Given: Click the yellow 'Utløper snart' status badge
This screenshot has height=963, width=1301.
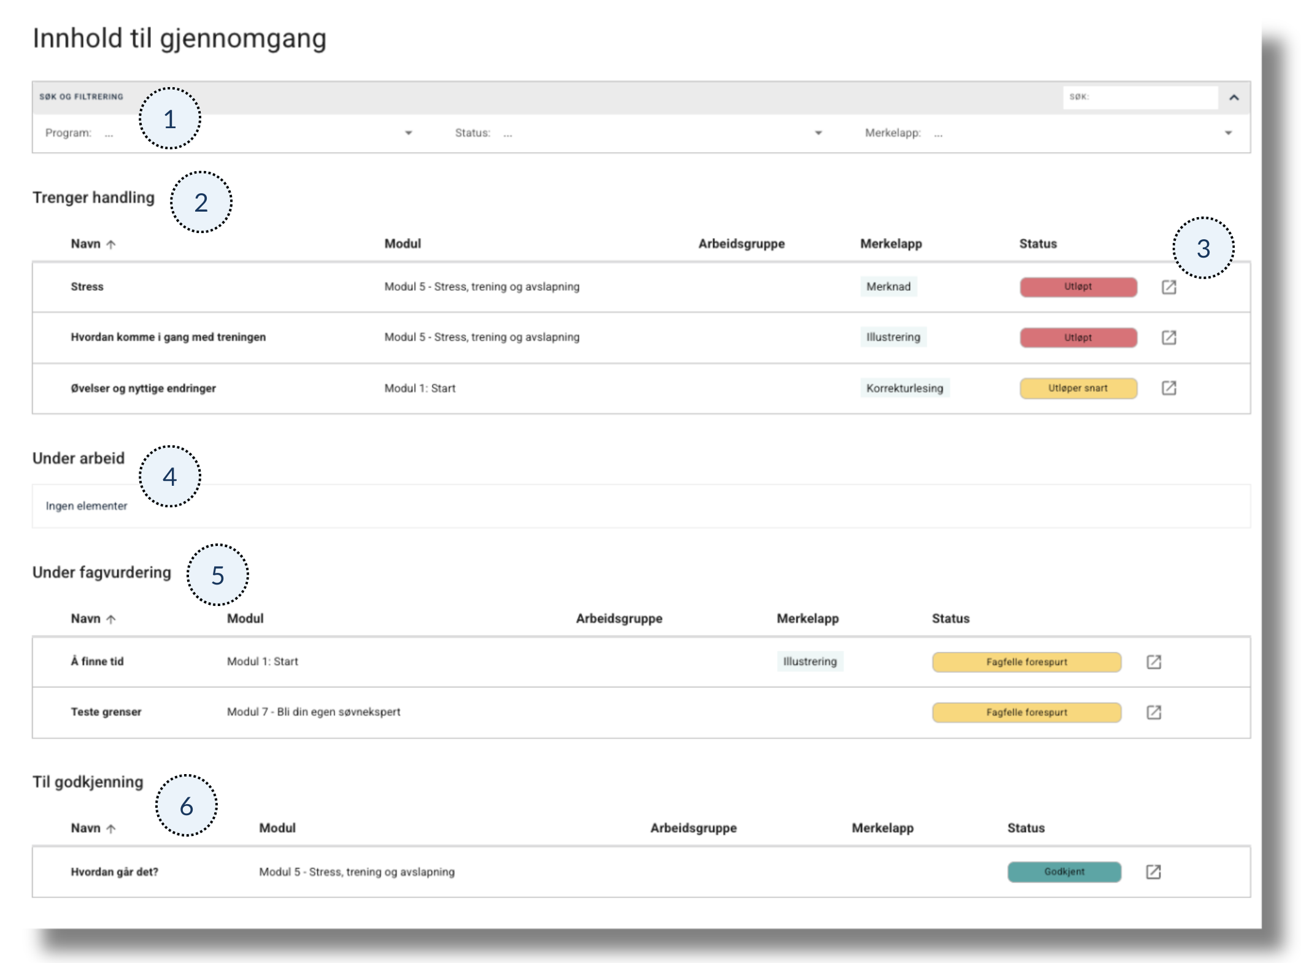Looking at the screenshot, I should [x=1078, y=388].
